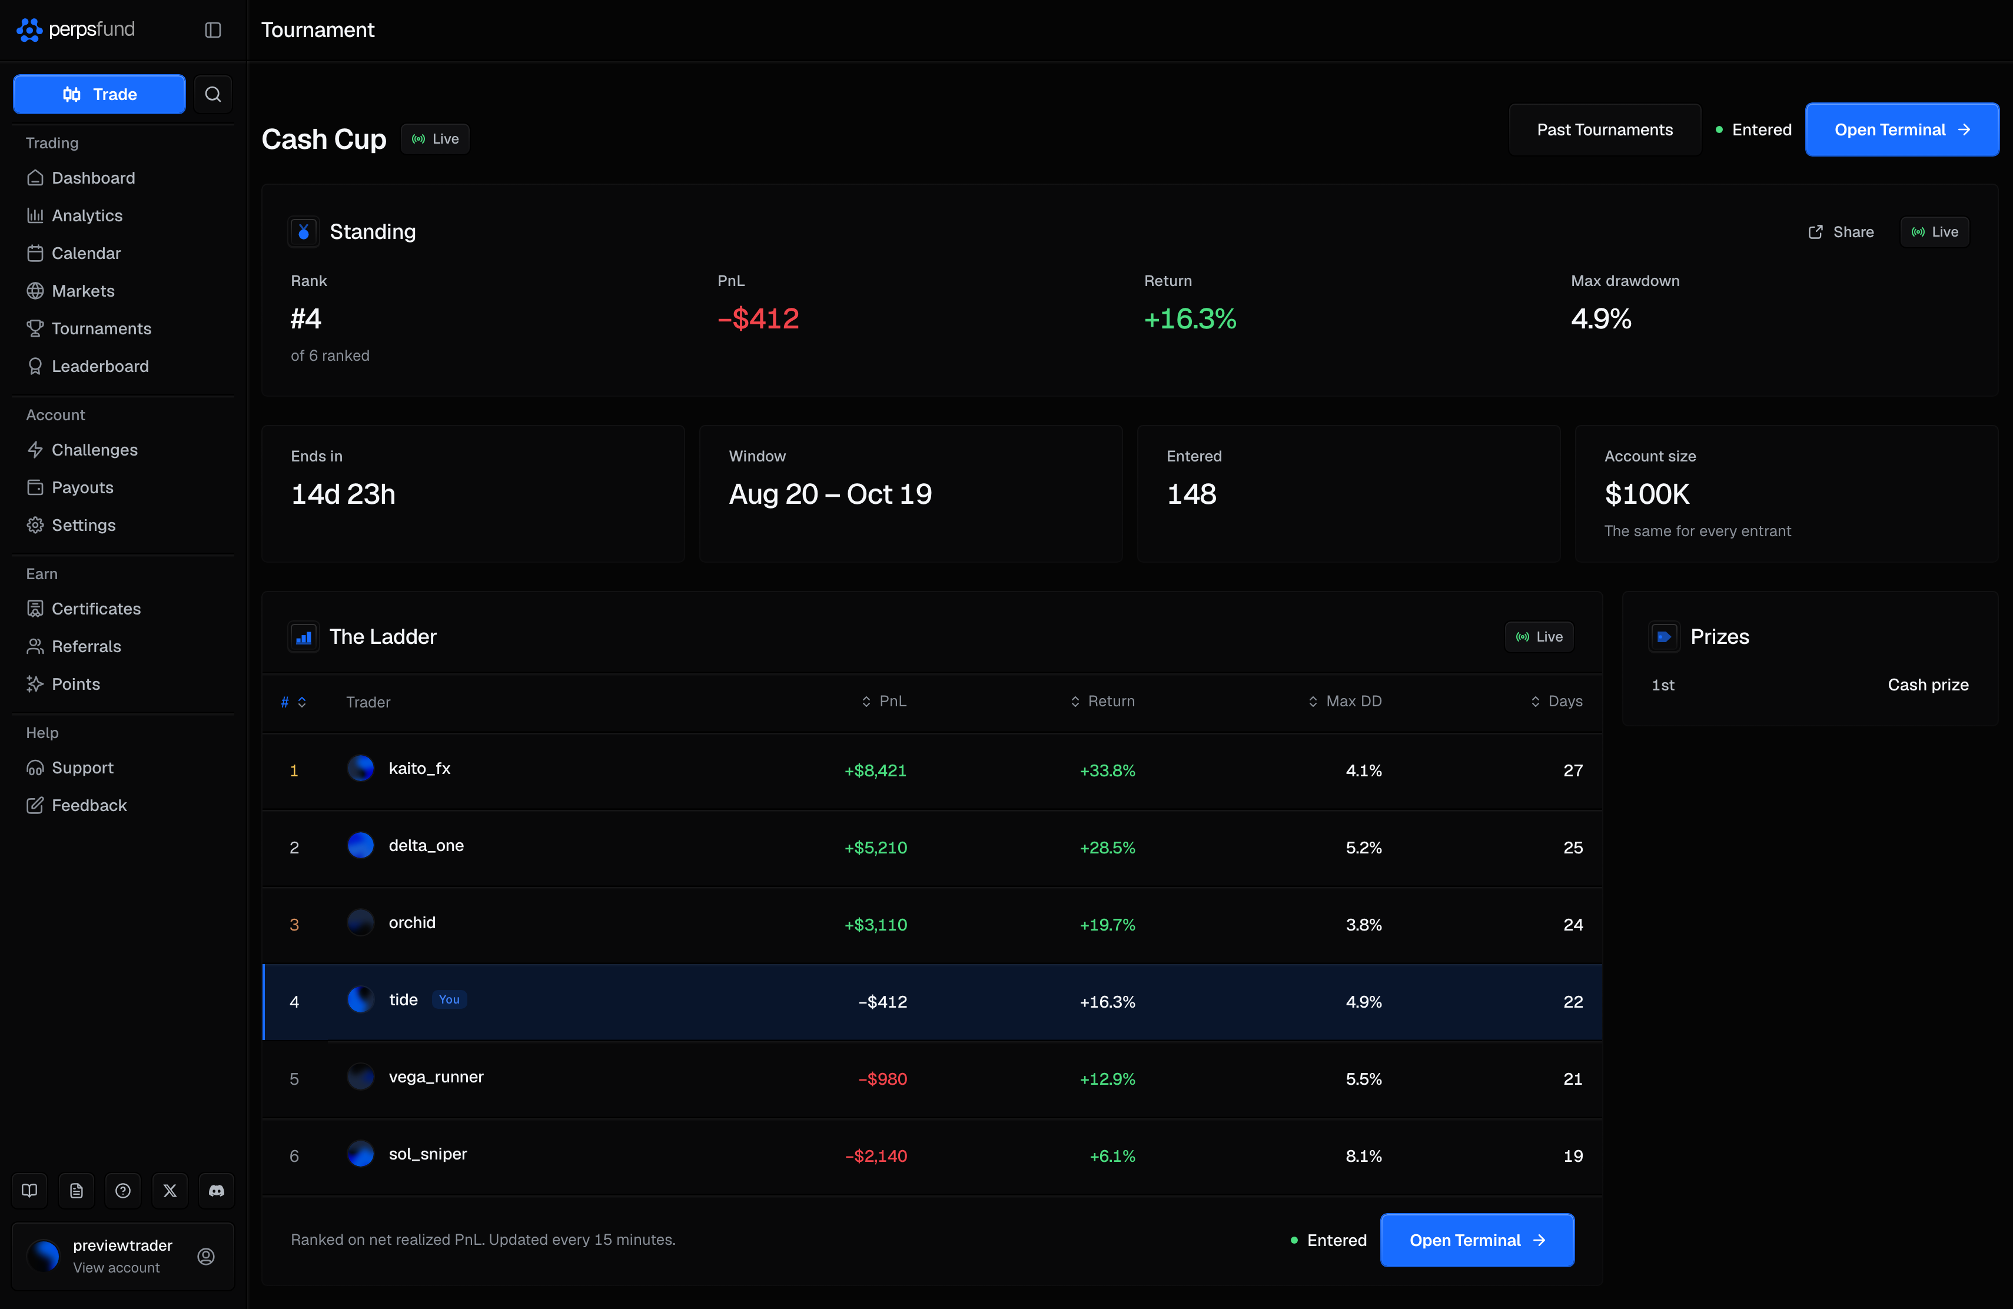Image resolution: width=2013 pixels, height=1309 pixels.
Task: Select the highlighted tide ladder row
Action: pos(932,1001)
